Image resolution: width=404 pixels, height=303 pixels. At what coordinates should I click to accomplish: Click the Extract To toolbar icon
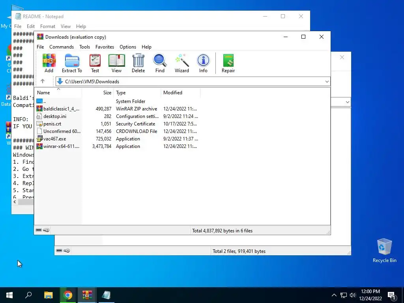(x=72, y=64)
